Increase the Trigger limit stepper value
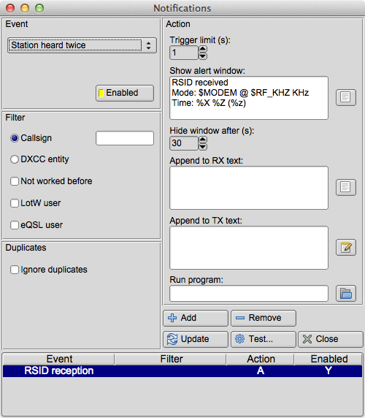This screenshot has width=365, height=418. (x=203, y=49)
